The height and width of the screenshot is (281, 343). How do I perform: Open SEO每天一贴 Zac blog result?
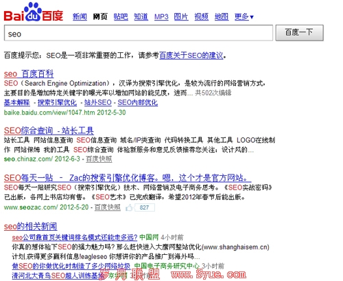(x=128, y=178)
